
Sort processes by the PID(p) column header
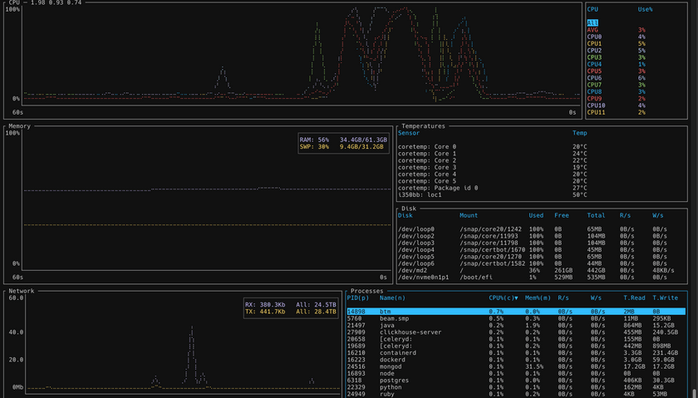358,297
